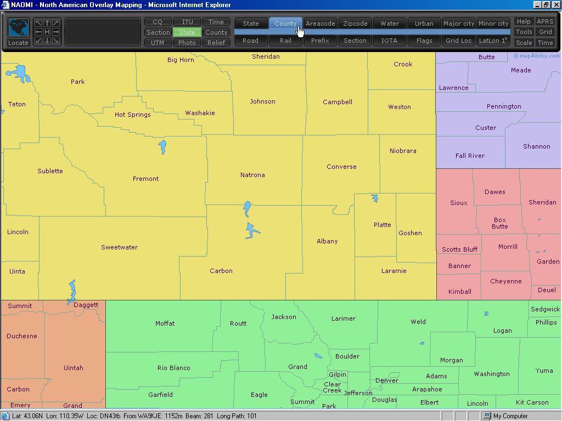Image resolution: width=562 pixels, height=421 pixels.
Task: Pan map northeast with the up-right arrow
Action: [x=56, y=23]
